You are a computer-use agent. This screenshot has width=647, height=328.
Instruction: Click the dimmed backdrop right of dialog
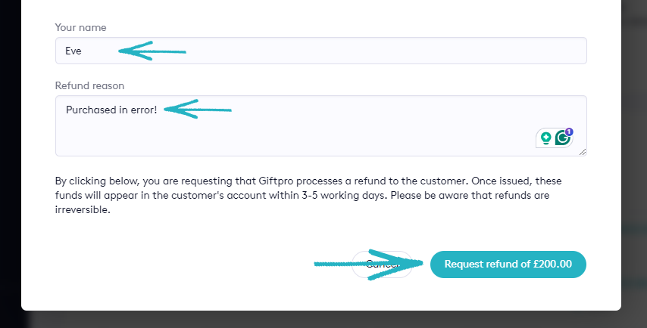click(634, 151)
